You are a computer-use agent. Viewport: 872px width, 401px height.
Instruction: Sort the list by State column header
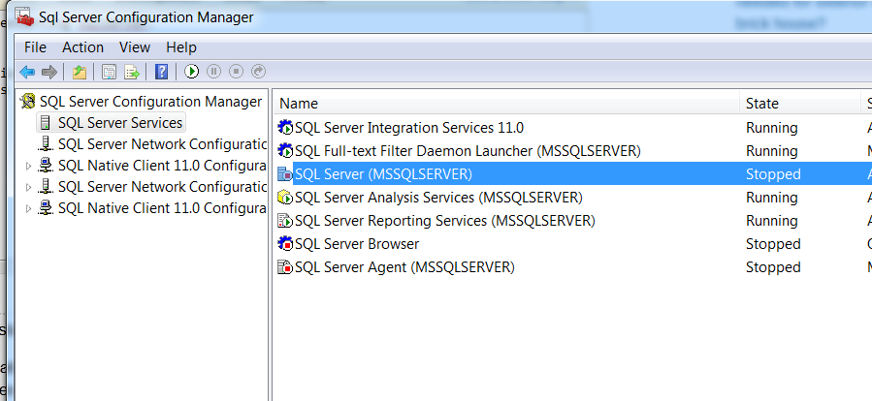point(799,104)
